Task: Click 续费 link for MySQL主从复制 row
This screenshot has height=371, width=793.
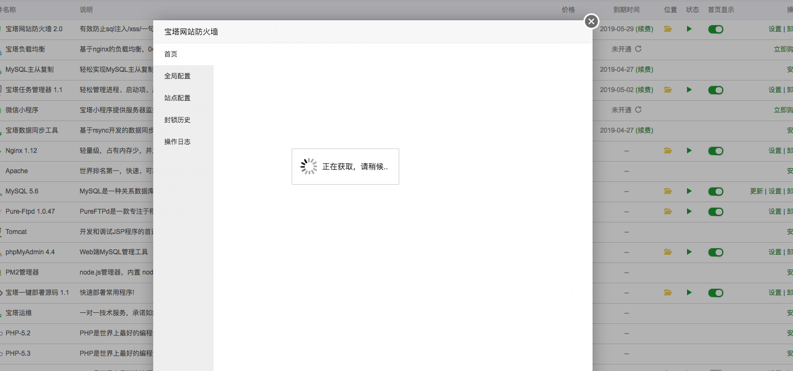Action: pos(645,70)
